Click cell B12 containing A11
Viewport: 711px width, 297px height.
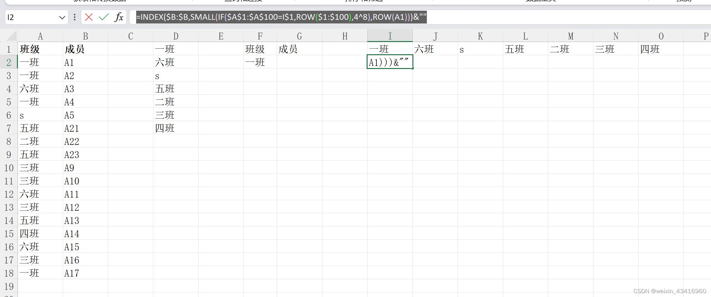[x=85, y=194]
